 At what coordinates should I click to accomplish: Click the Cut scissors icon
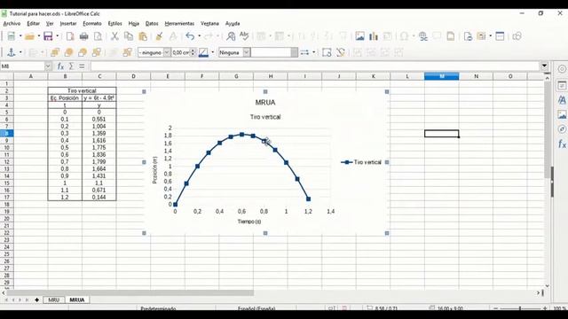click(114, 36)
